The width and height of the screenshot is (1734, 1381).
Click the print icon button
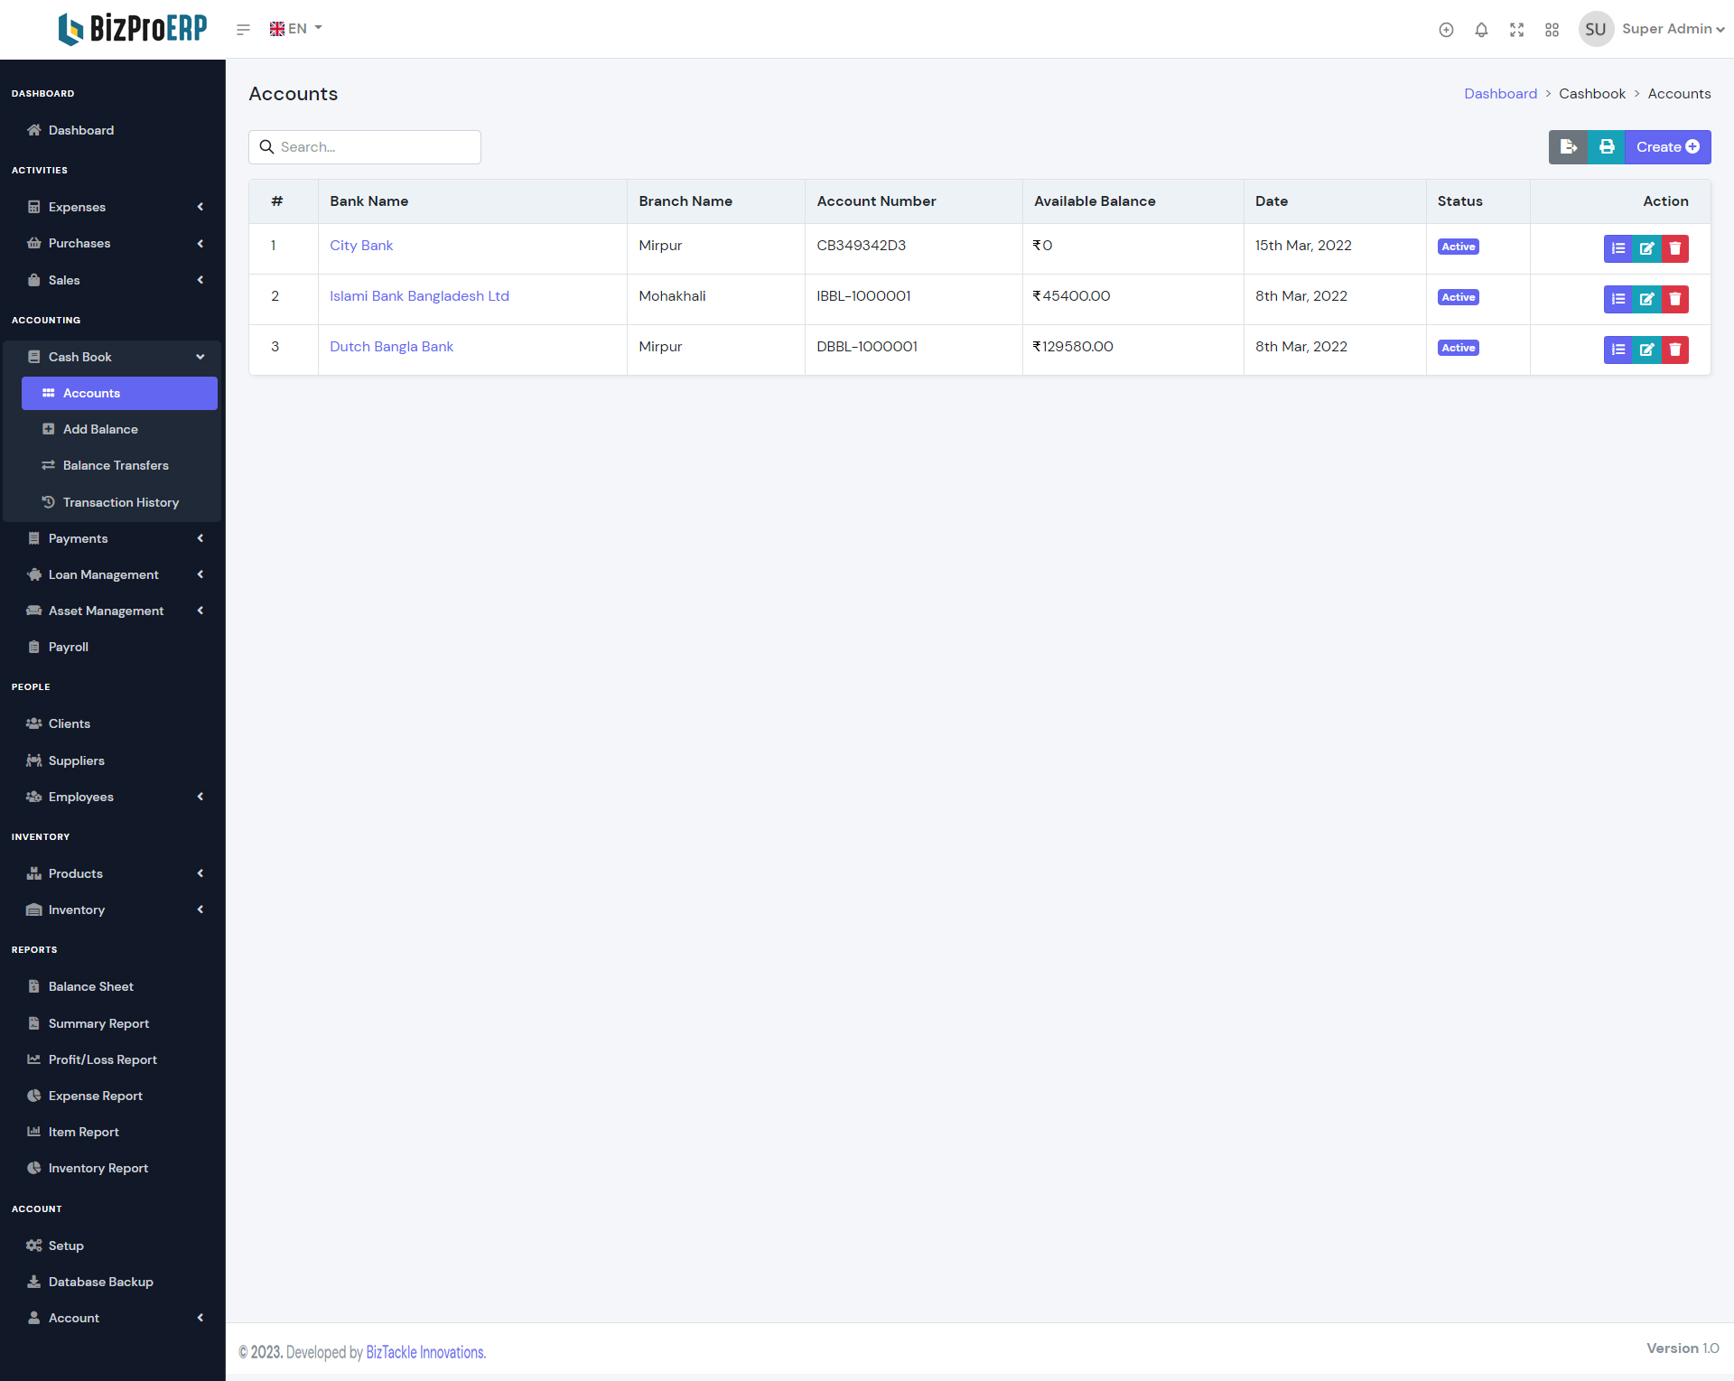(1607, 147)
